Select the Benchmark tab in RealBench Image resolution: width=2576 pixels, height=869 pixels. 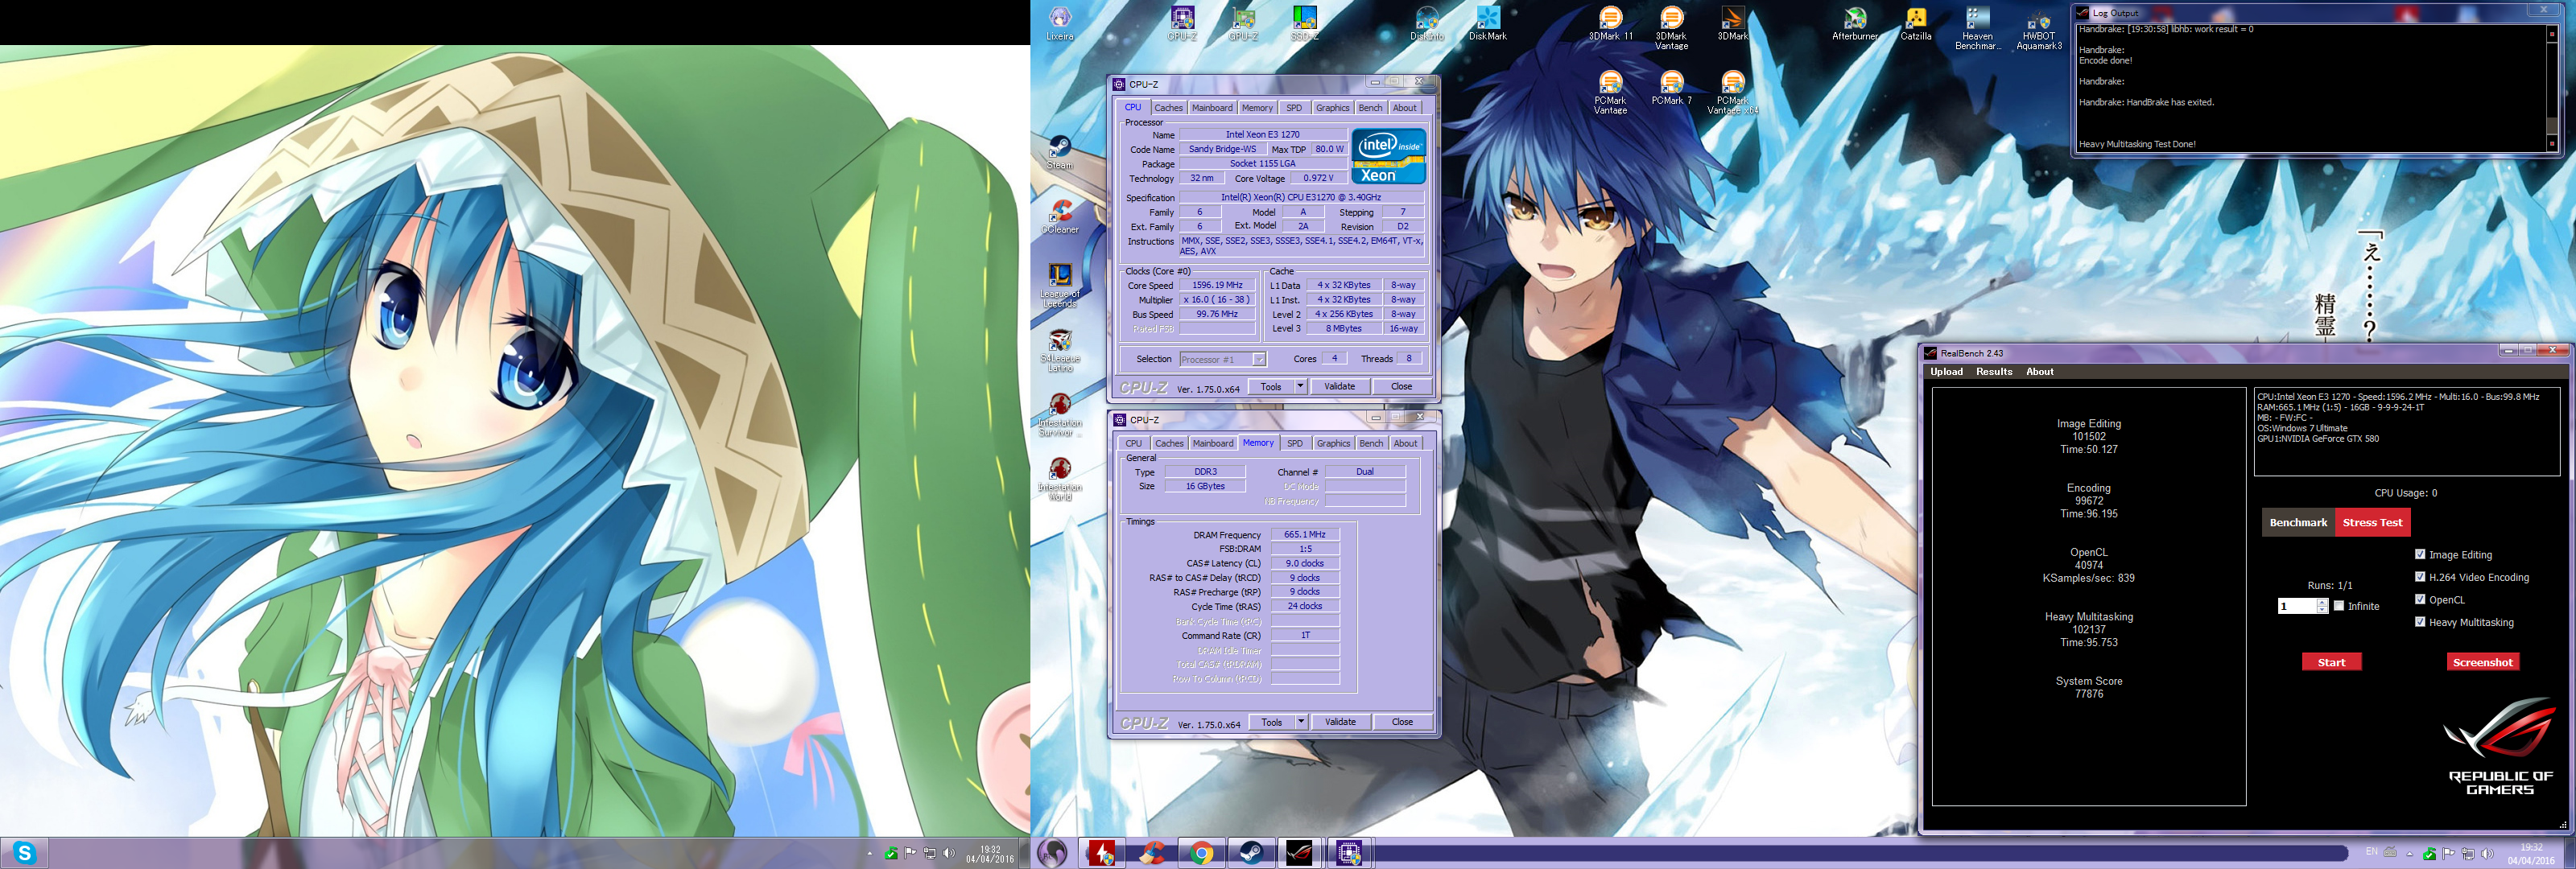point(2298,522)
